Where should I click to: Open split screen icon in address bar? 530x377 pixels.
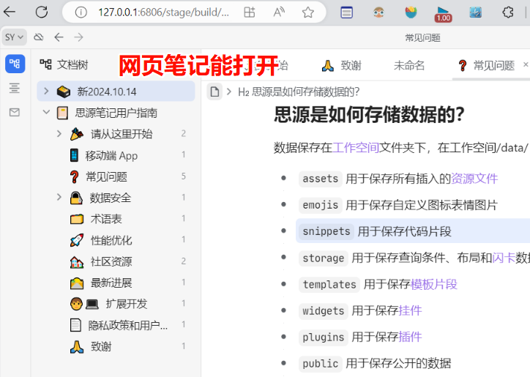click(x=250, y=12)
